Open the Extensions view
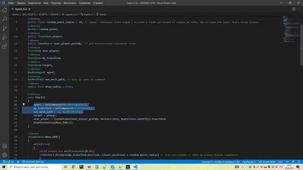This screenshot has height=170, width=303. click(4, 46)
